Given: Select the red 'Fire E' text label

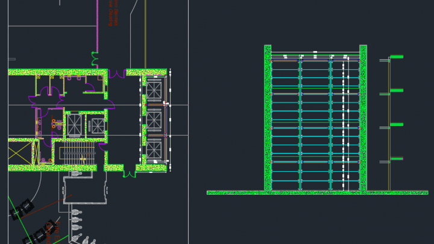Looking at the screenshot, I should [57, 231].
